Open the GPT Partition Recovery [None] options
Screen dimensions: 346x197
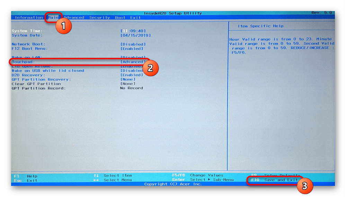[128, 79]
